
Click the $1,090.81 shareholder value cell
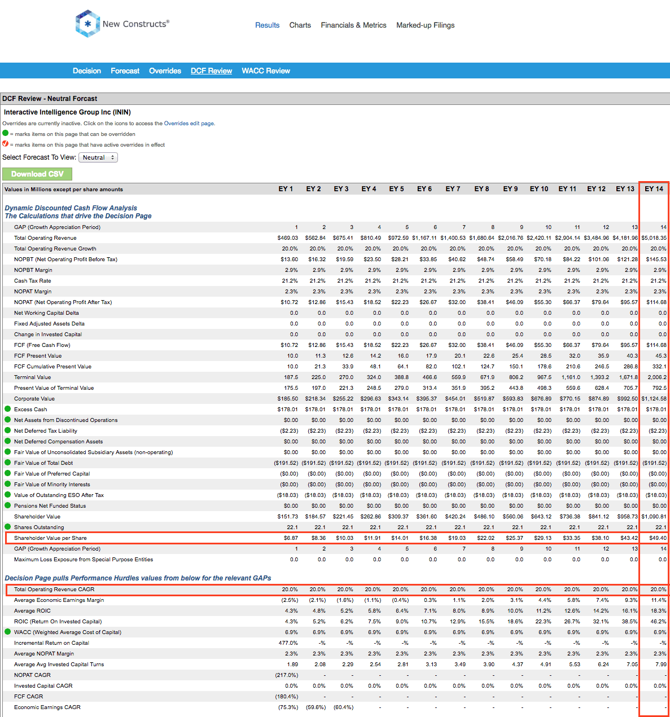(654, 517)
